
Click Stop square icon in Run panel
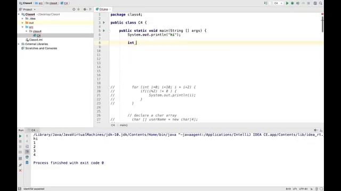[20, 141]
